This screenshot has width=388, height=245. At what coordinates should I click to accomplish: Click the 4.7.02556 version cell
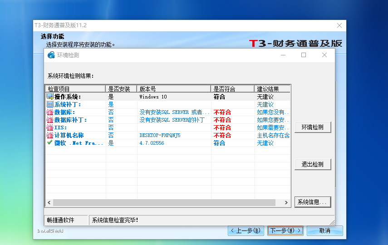[152, 143]
